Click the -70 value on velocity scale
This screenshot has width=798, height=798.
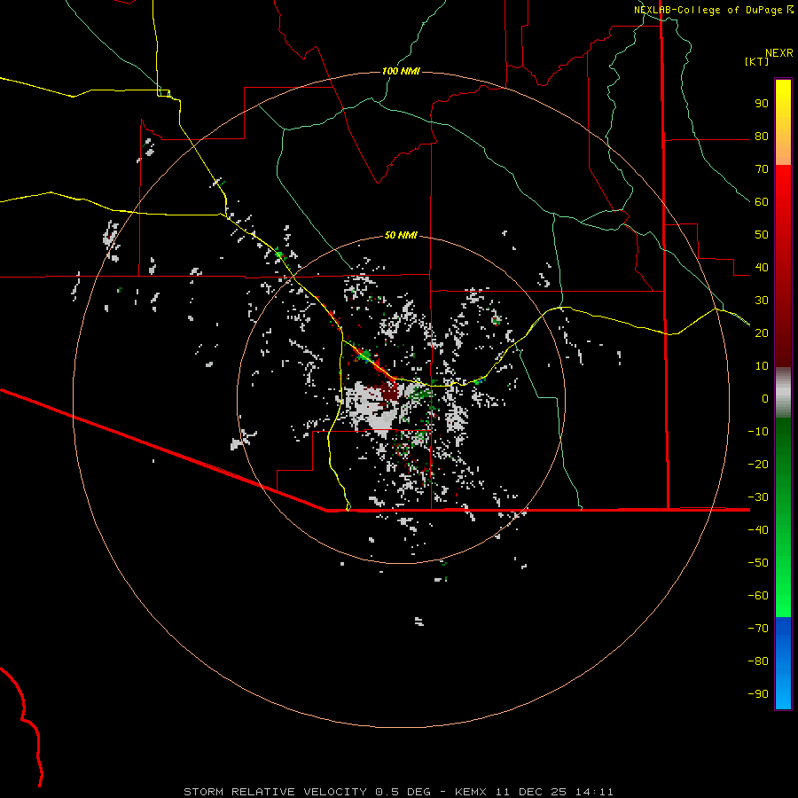pos(758,629)
